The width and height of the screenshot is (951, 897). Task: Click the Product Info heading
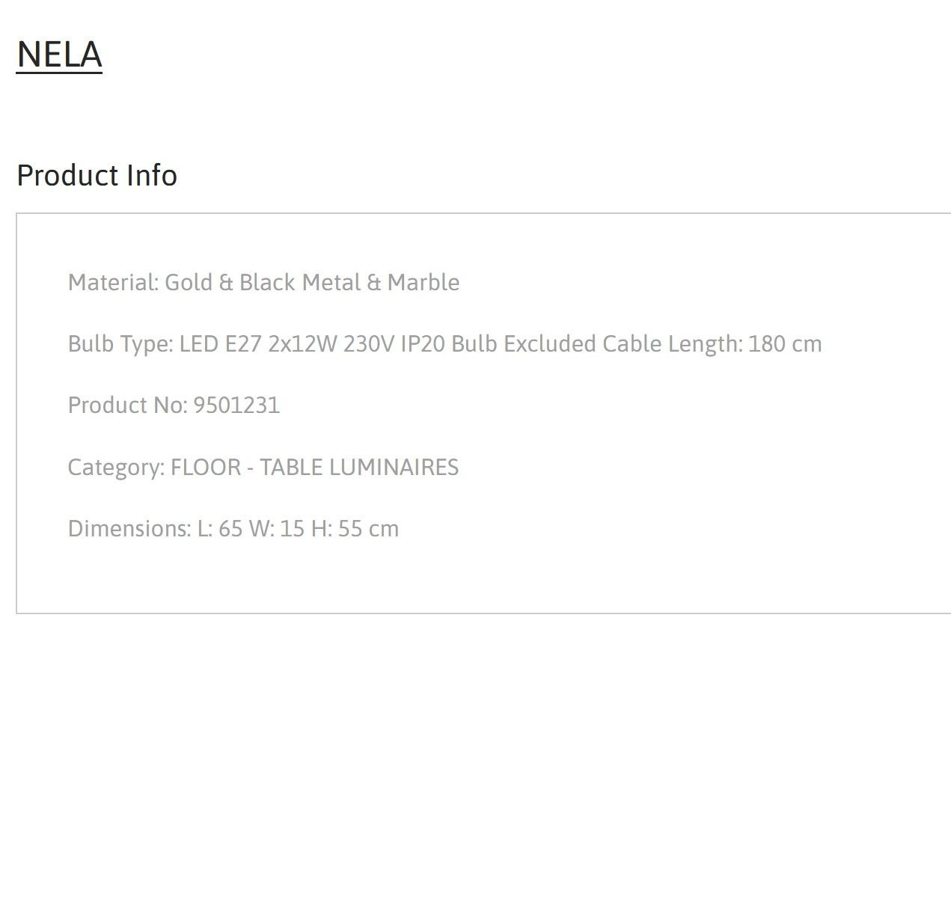click(x=97, y=175)
